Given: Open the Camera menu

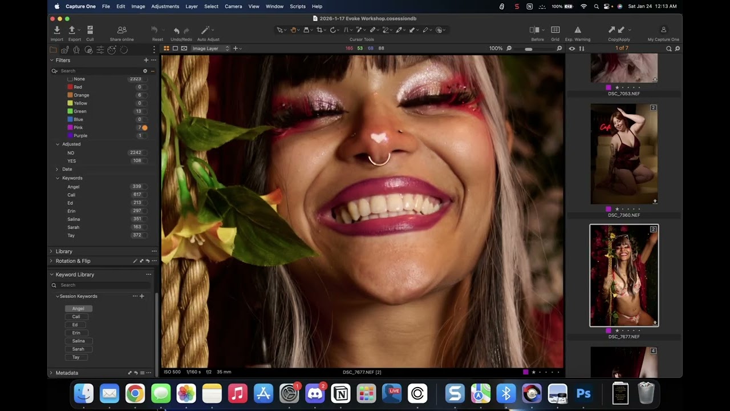Looking at the screenshot, I should click(233, 6).
